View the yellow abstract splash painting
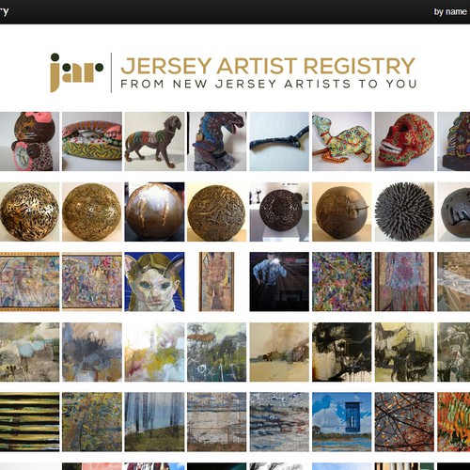 coord(154,352)
